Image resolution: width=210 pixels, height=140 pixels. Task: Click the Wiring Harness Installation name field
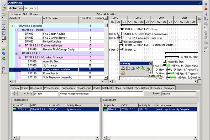102,94
